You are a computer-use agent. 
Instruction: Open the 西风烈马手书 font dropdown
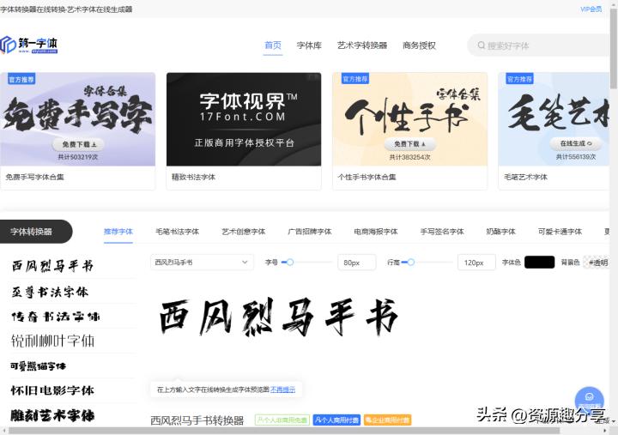click(202, 263)
